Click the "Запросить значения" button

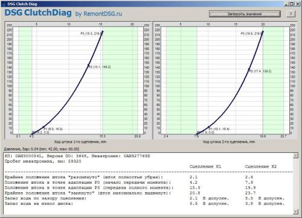[x=245, y=14]
